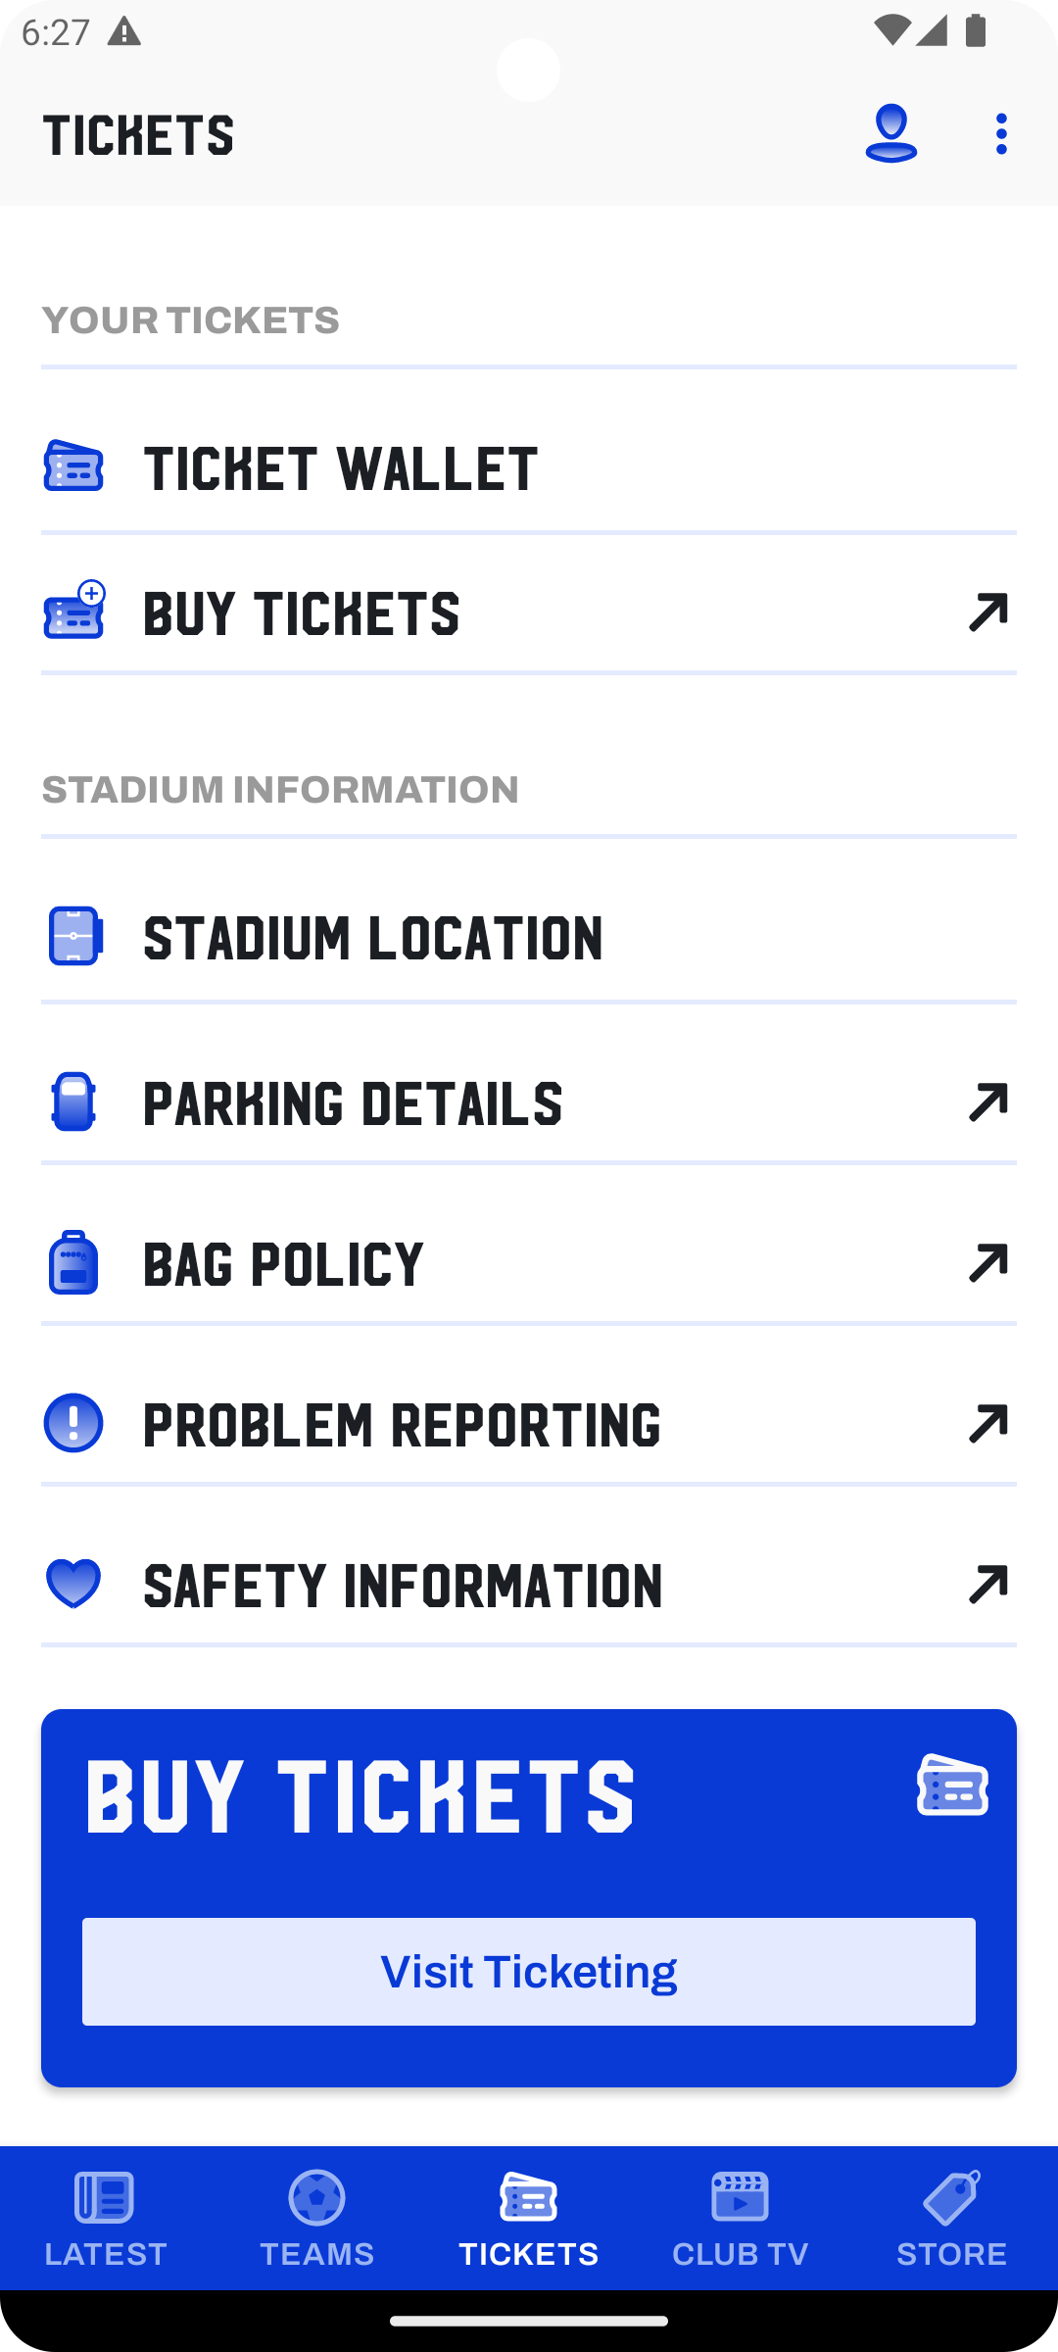Image resolution: width=1058 pixels, height=2352 pixels.
Task: Click the Visit Ticketing button
Action: point(529,1972)
